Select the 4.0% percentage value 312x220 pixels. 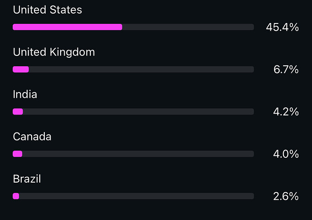click(x=286, y=154)
